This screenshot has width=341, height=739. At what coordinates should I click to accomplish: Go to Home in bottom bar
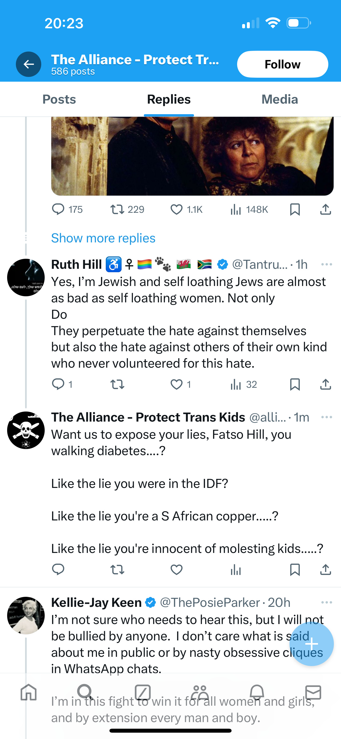coord(29,692)
